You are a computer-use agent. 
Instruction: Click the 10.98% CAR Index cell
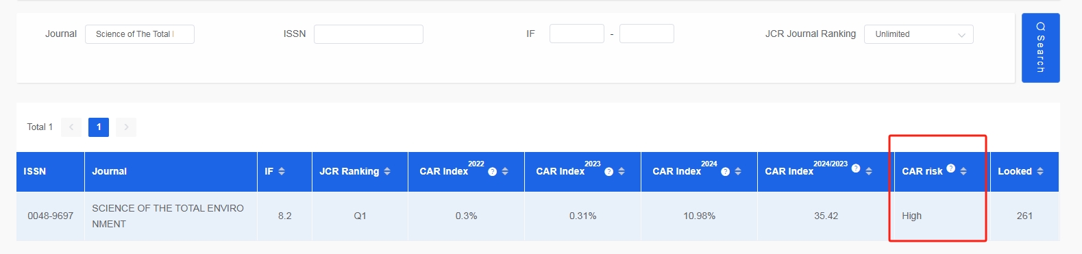coord(700,216)
